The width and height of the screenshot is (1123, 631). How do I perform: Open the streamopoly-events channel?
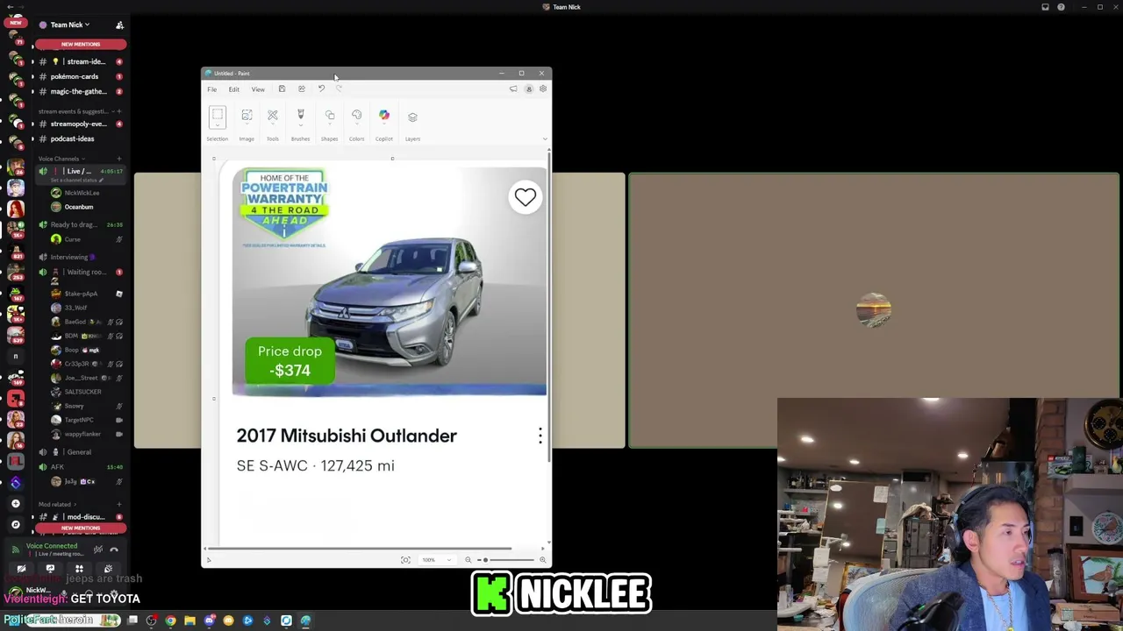tap(80, 124)
